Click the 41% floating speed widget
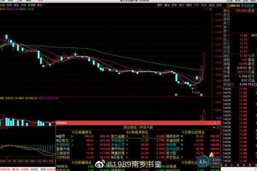This screenshot has height=171, width=257. pyautogui.click(x=203, y=162)
